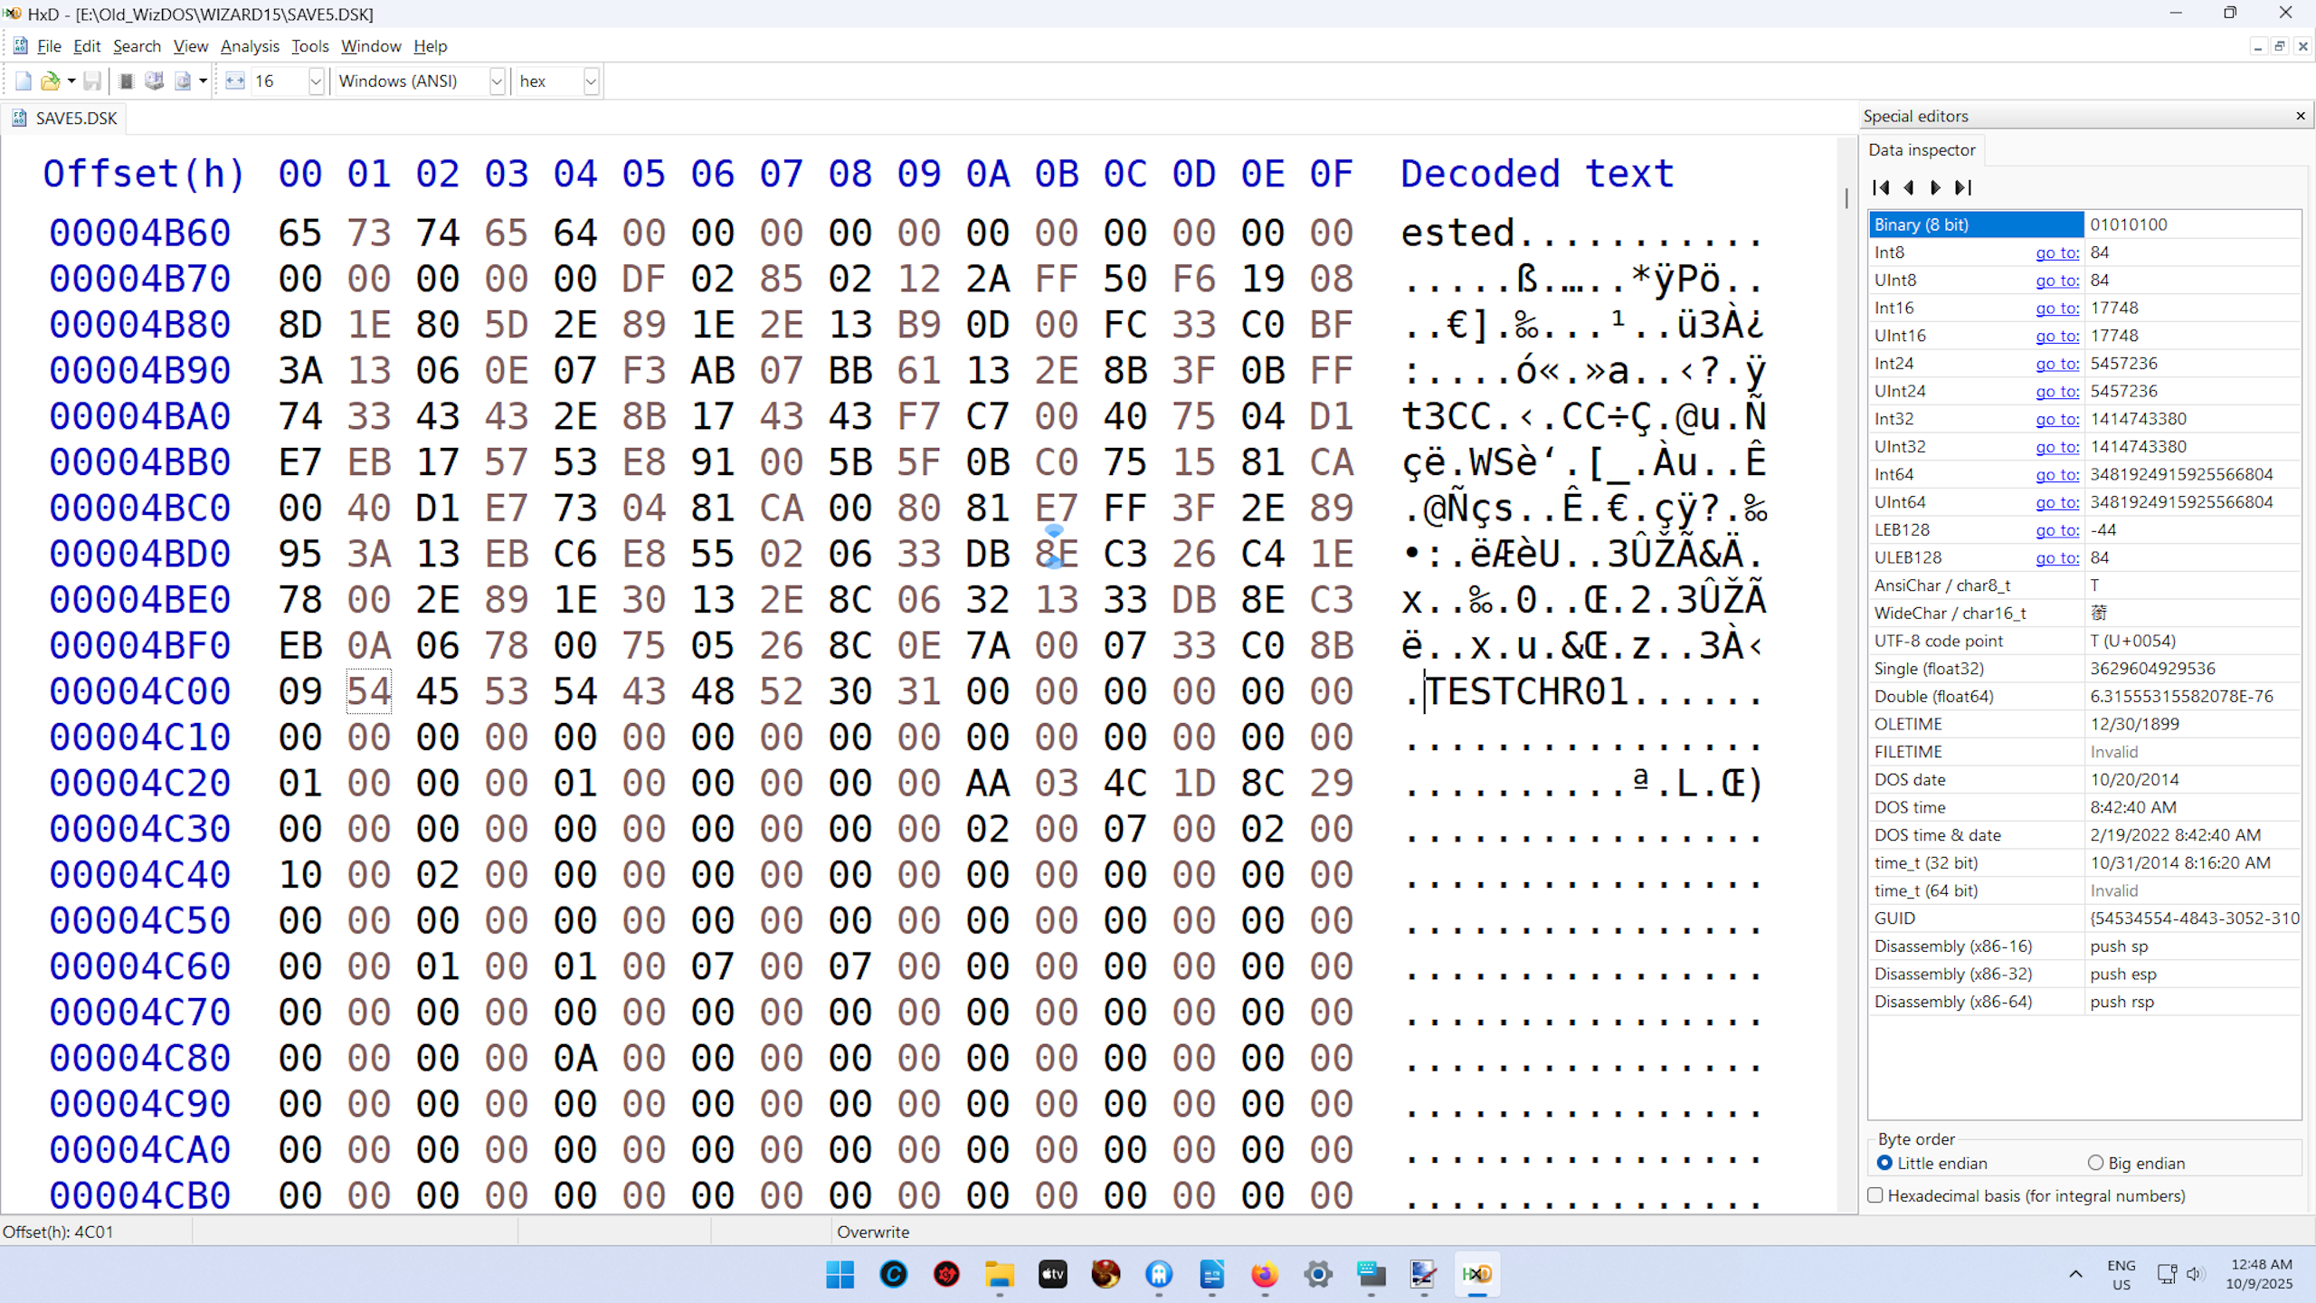Click the bytes-per-row width icon
Viewport: 2316px width, 1303px height.
point(235,81)
